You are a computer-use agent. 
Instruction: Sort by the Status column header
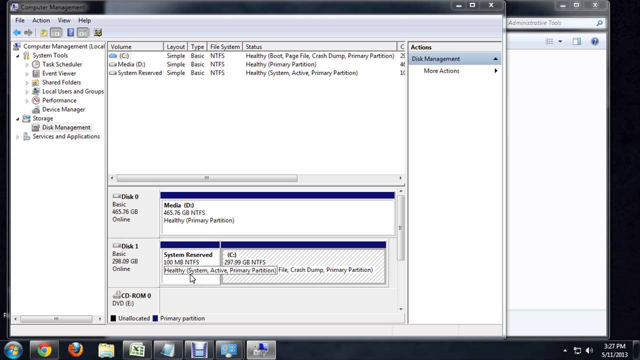[x=320, y=47]
